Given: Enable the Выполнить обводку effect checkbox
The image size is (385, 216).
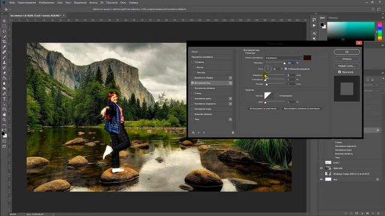Looking at the screenshot, I should click(192, 78).
